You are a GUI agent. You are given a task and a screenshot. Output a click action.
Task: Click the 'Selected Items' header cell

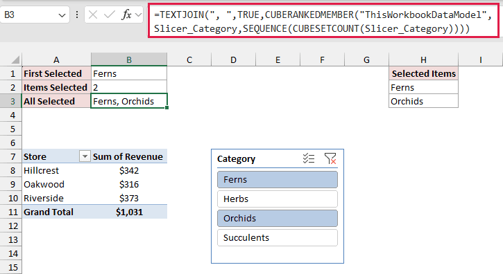(x=423, y=73)
